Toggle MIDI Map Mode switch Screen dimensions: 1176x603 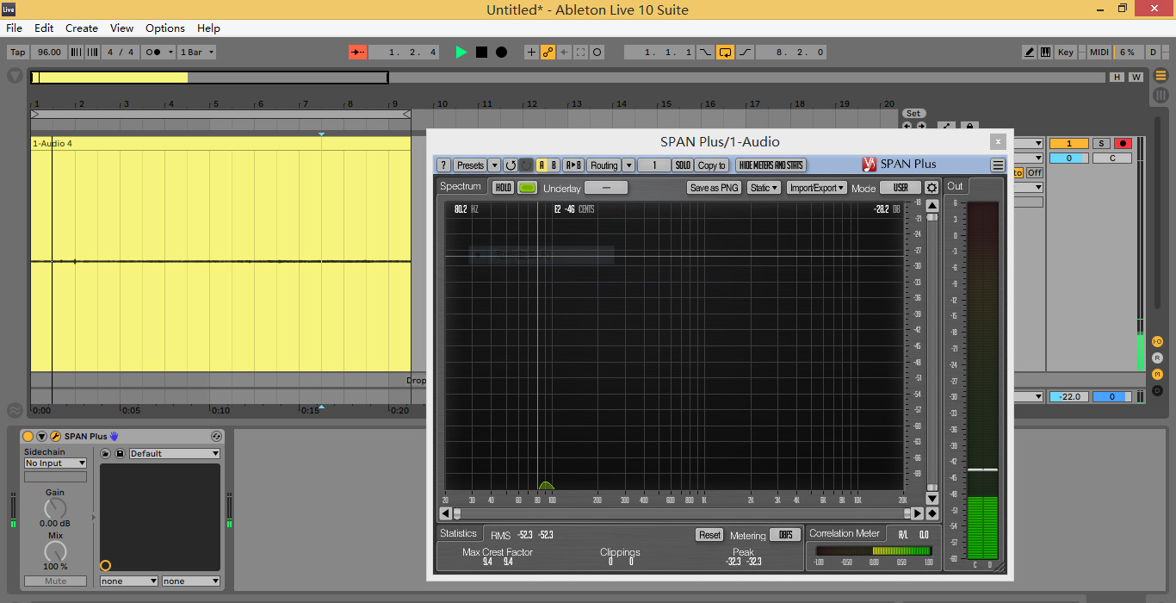pyautogui.click(x=1099, y=53)
